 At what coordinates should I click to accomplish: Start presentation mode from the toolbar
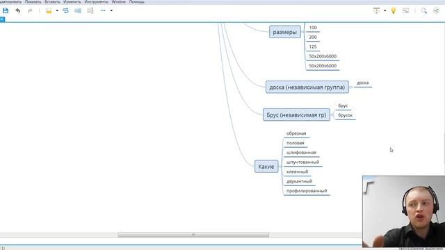377,11
